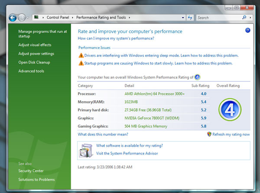Click Refresh my rating now
260x193 pixels.
tap(231, 135)
